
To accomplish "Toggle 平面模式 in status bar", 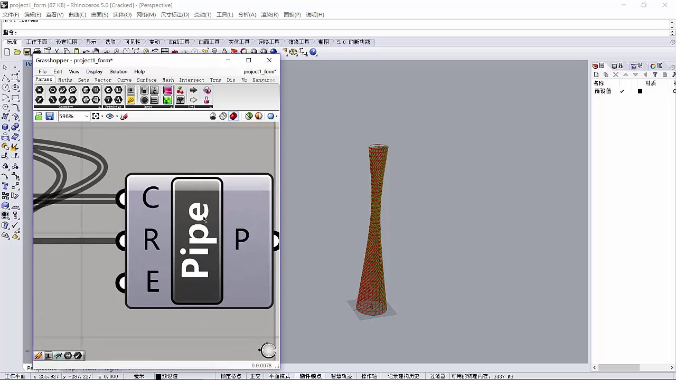I will point(279,376).
